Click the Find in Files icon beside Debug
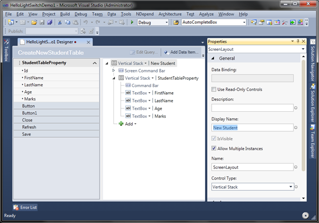The image size is (319, 223). pos(176,22)
